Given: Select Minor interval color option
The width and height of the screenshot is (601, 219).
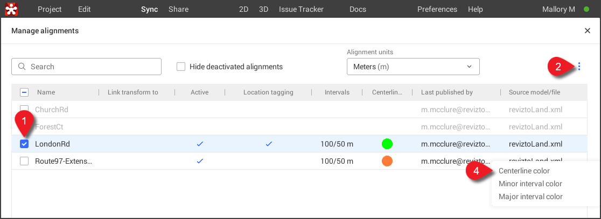Looking at the screenshot, I should click(x=530, y=184).
